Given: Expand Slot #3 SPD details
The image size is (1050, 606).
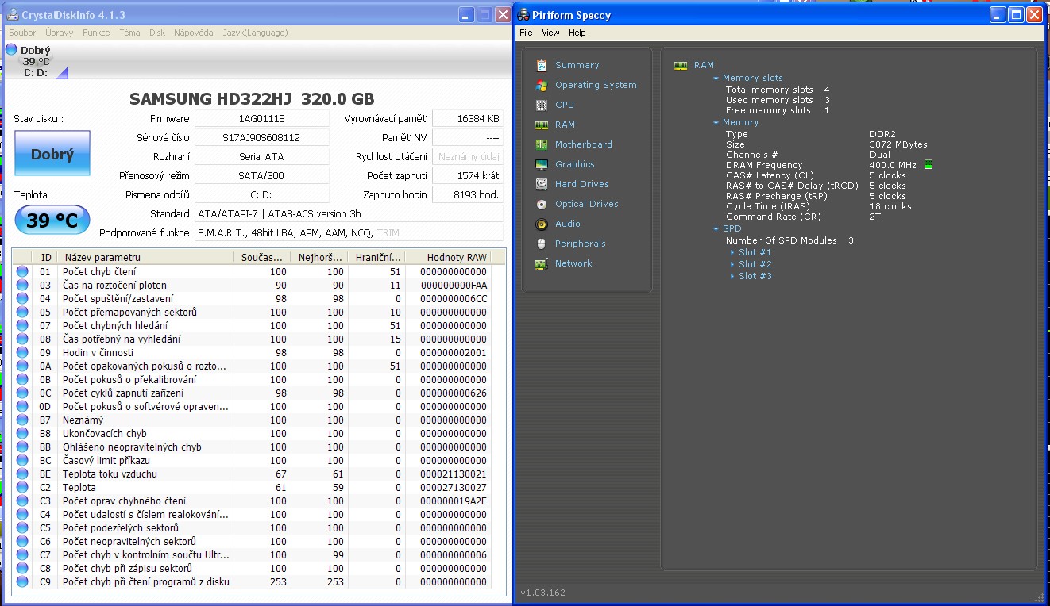Looking at the screenshot, I should [x=732, y=276].
